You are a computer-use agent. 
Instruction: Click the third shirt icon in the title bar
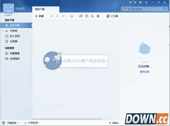click(140, 3)
